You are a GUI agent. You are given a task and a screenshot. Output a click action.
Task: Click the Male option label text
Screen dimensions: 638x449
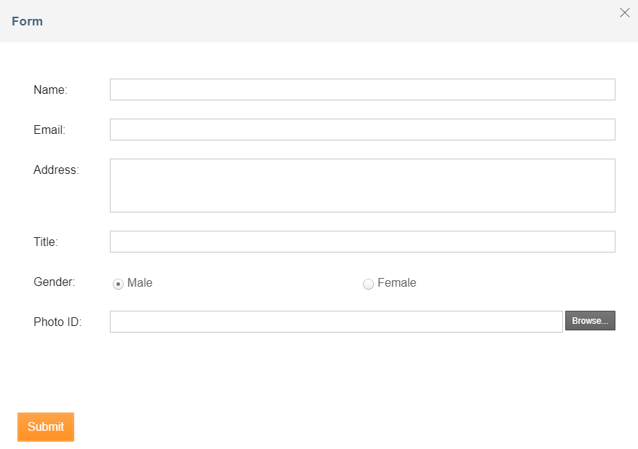pyautogui.click(x=140, y=283)
